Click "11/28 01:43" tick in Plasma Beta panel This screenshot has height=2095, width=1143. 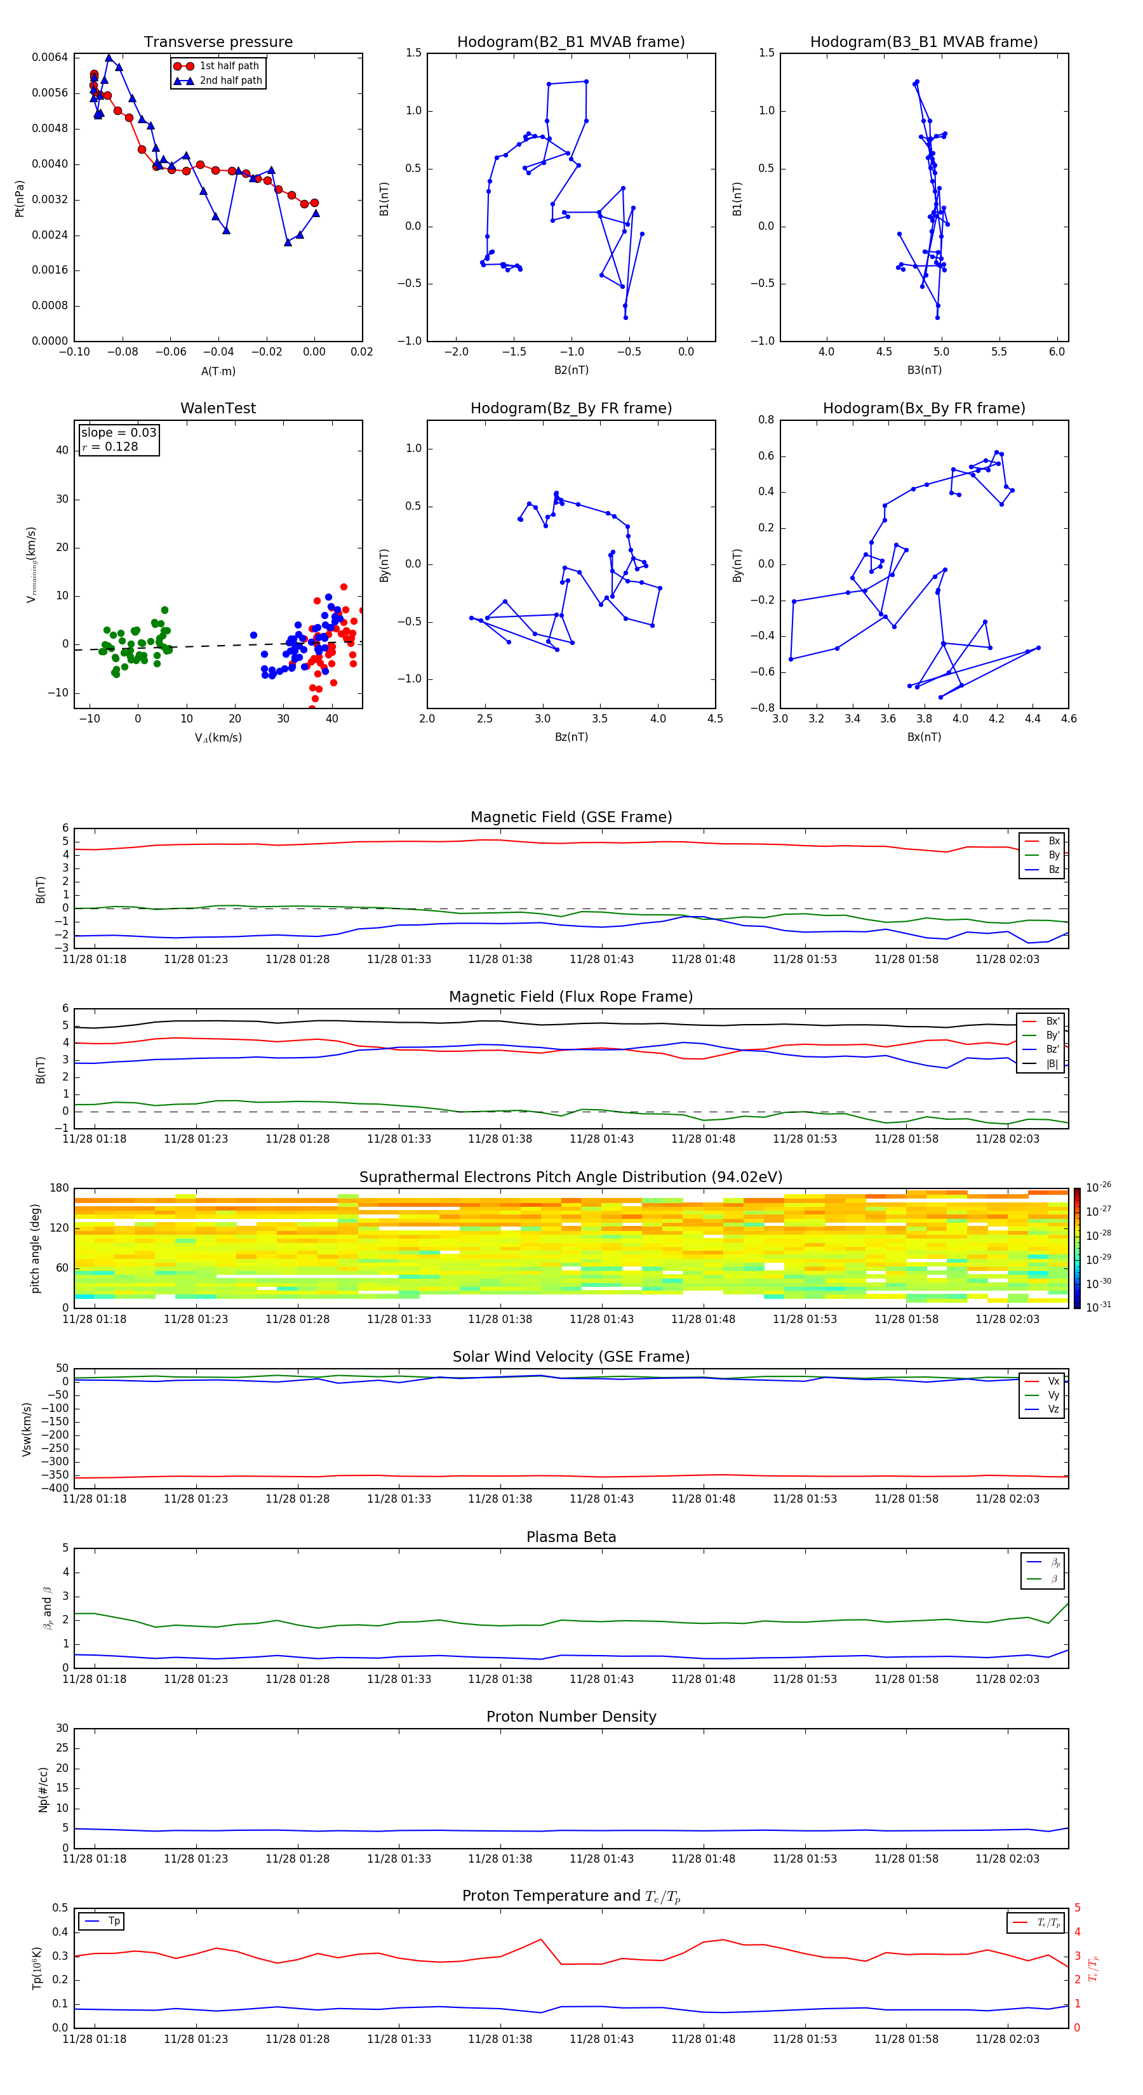[x=601, y=1679]
